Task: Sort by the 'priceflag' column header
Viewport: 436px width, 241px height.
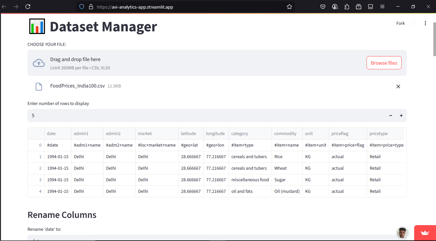Action: (348, 134)
